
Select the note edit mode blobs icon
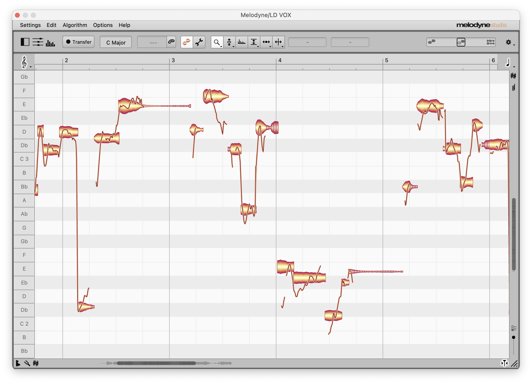(187, 42)
